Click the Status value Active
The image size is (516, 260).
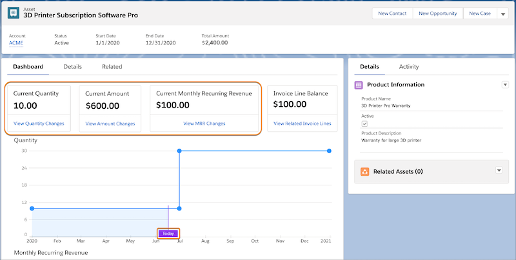tap(61, 42)
